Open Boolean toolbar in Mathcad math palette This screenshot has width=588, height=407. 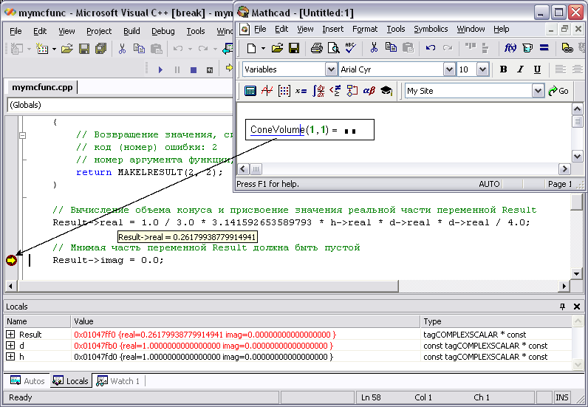click(335, 91)
